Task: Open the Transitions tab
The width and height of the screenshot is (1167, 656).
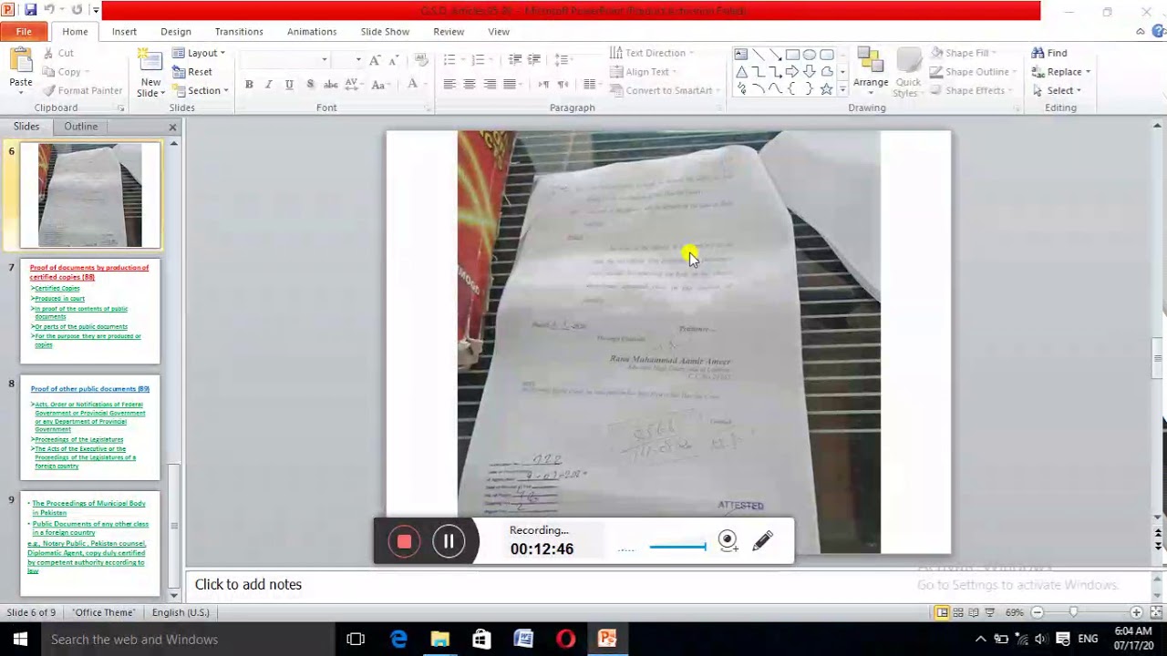Action: click(239, 31)
